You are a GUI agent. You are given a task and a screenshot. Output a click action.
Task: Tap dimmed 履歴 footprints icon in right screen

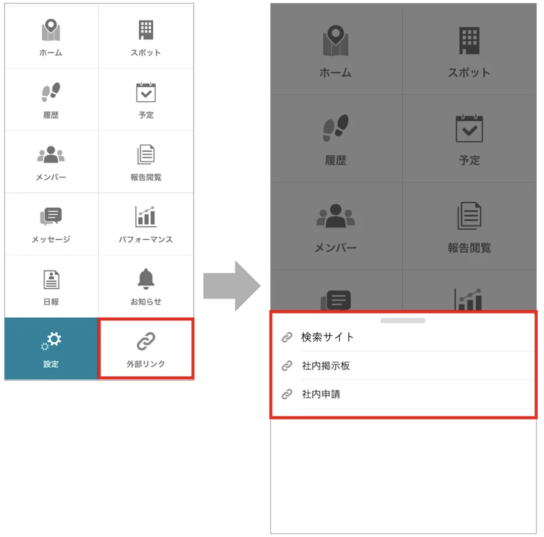(336, 128)
